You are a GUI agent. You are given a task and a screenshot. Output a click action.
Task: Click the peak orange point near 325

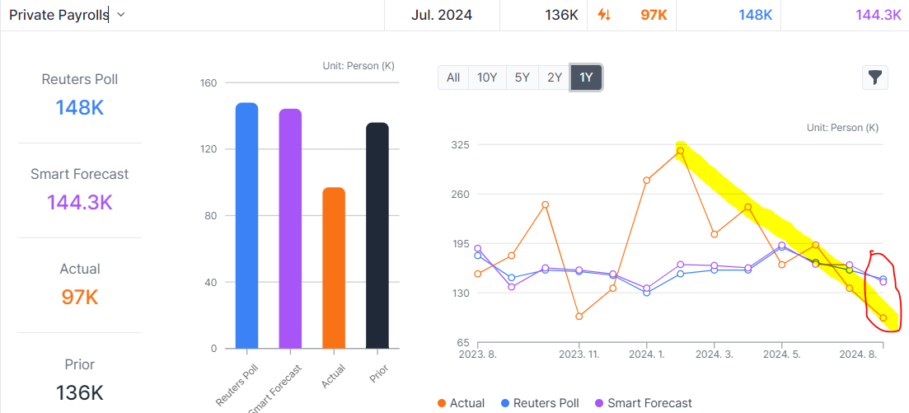[x=680, y=151]
